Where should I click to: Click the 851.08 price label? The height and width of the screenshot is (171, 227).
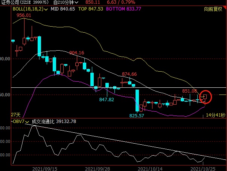coord(189,91)
